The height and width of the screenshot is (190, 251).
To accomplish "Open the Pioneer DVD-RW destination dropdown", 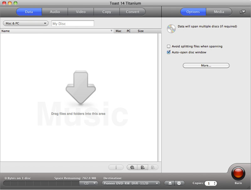I will pos(131,183).
